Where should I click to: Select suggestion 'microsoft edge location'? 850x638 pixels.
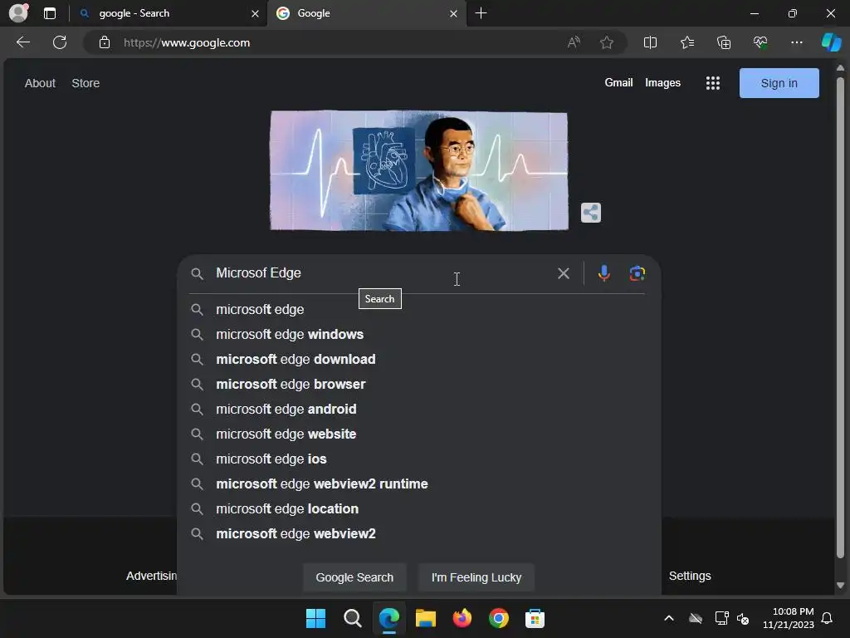[418, 509]
